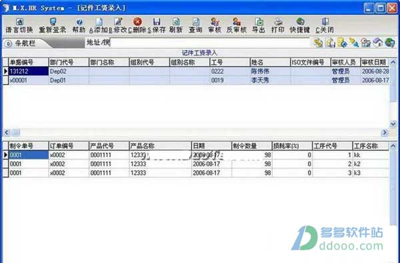Click the 语言切换 language switch icon
The width and height of the screenshot is (400, 263).
pyautogui.click(x=19, y=22)
